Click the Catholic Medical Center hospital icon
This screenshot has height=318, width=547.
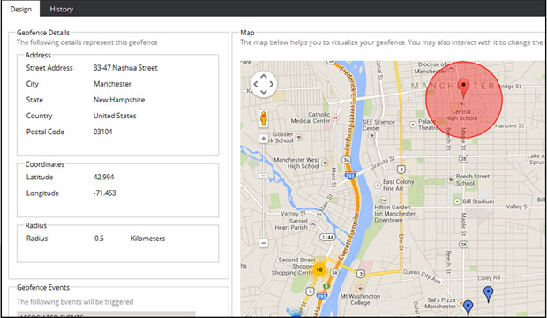pos(335,117)
